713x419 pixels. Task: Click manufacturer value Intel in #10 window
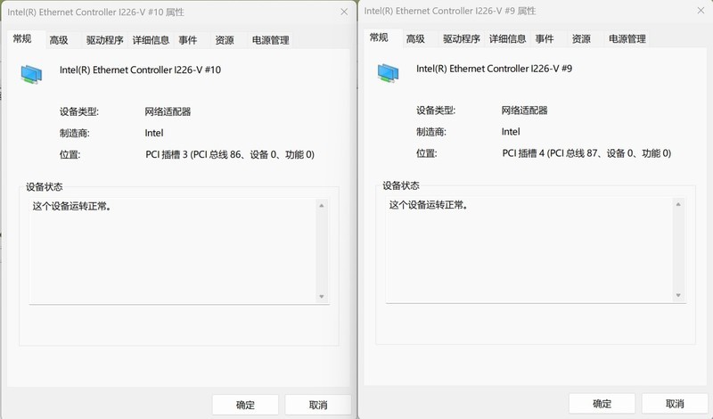[x=154, y=133]
